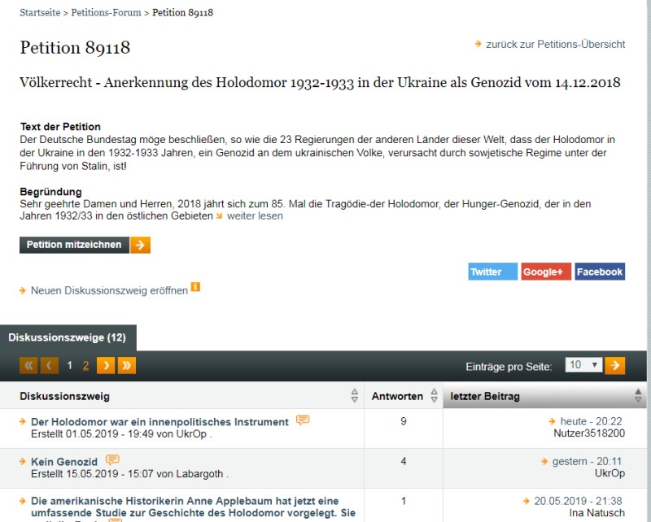Click speech bubble icon beside innenpolitisches Instrument thread
The height and width of the screenshot is (522, 651).
[303, 420]
